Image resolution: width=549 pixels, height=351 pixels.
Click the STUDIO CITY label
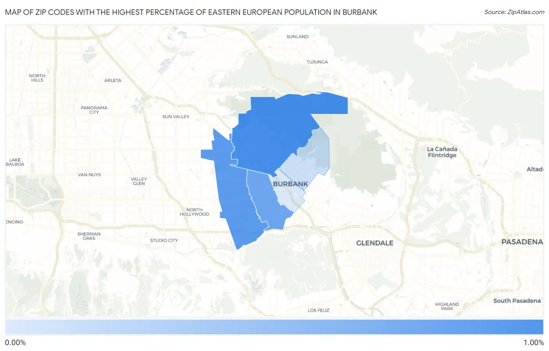[164, 241]
